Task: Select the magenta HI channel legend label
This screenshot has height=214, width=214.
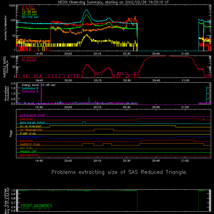Action: [x=29, y=60]
